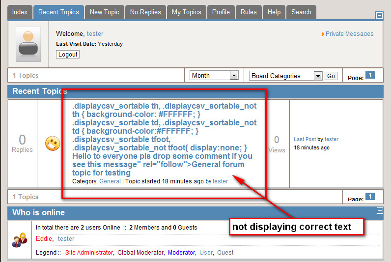Click the smiley topic icon
Screen dimensions: 391x262
pos(53,144)
